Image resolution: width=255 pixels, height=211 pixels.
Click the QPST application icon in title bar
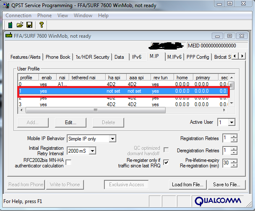(x=6, y=5)
